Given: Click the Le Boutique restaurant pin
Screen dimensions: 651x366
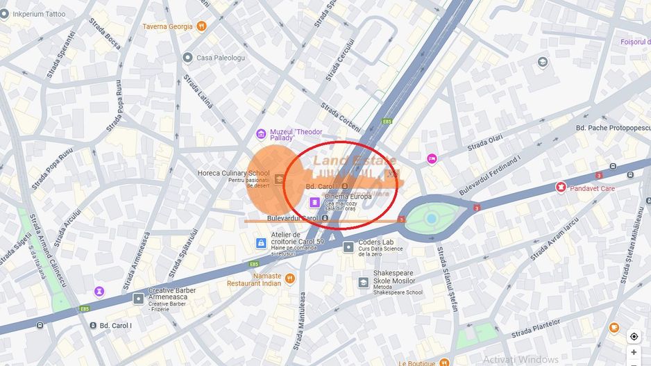Looking at the screenshot, I should tap(444, 363).
